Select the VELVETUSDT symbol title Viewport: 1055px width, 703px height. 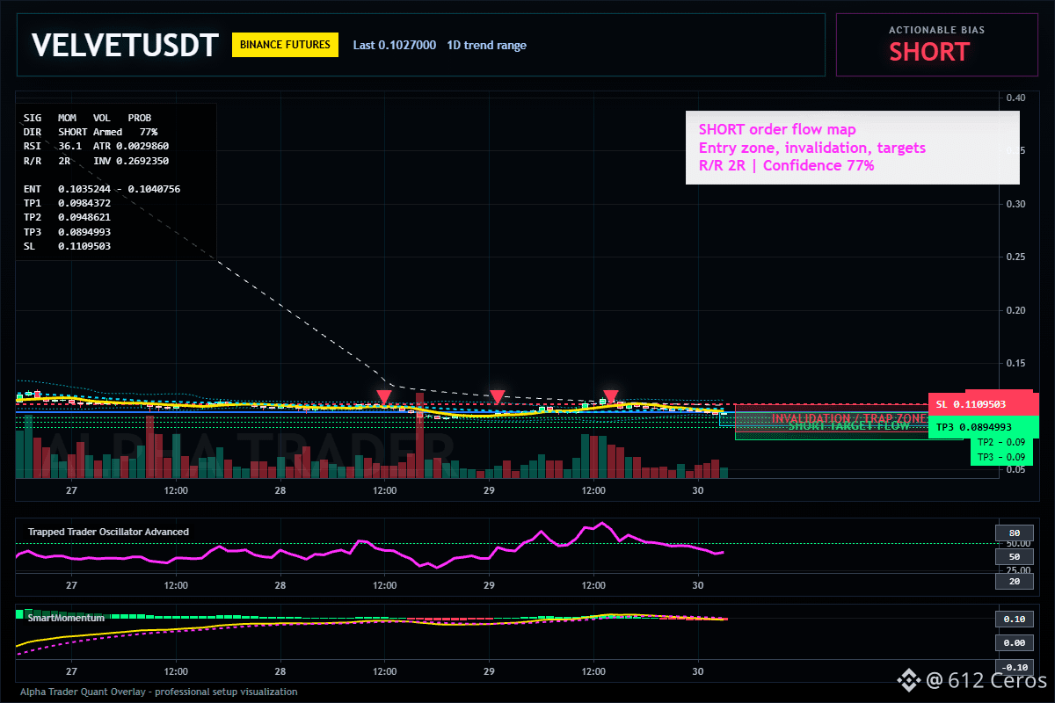(x=123, y=45)
